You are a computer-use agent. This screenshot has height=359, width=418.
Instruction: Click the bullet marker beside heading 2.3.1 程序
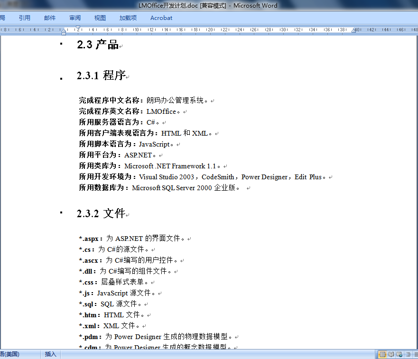[61, 79]
